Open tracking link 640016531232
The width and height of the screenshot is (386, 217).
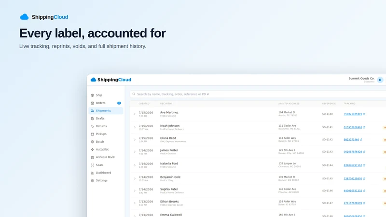coord(353,190)
